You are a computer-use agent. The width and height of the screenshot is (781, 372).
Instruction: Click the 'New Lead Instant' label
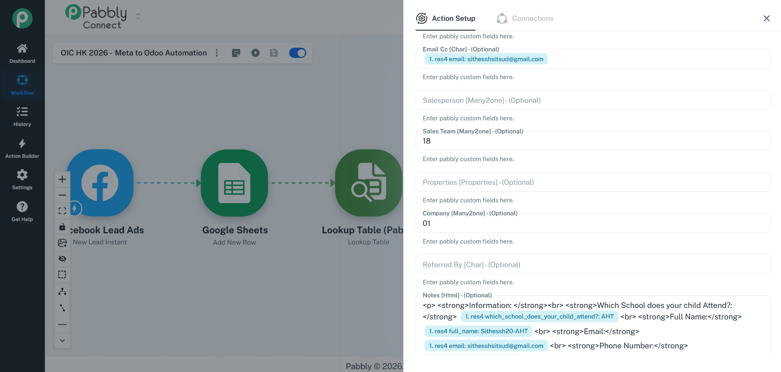tap(100, 242)
